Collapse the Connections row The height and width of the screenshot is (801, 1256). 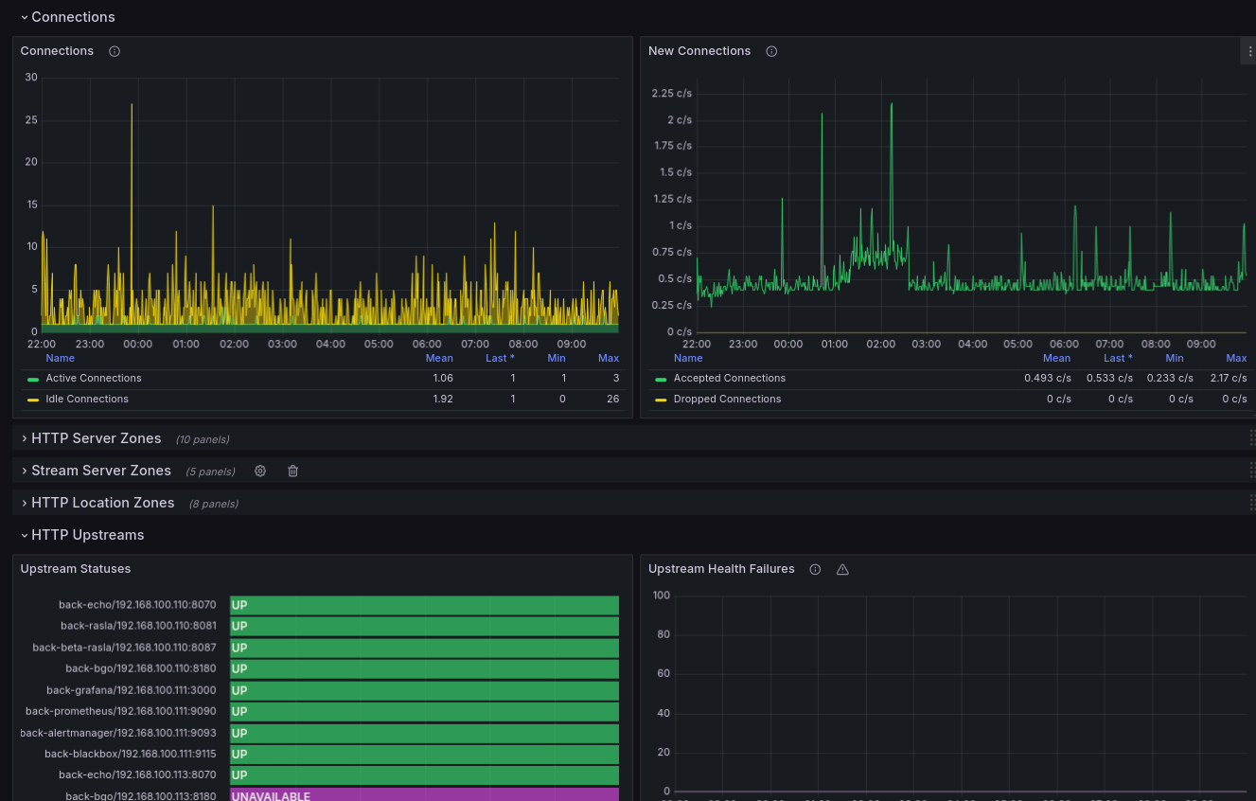tap(72, 17)
